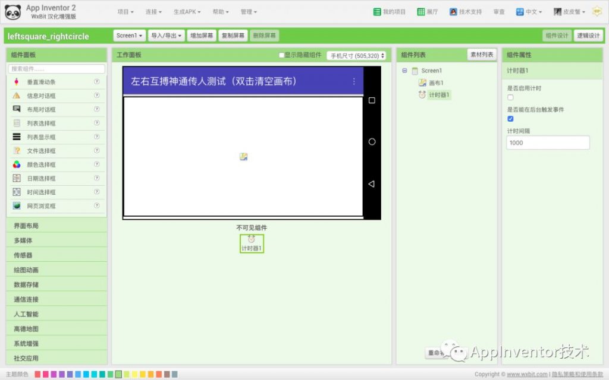609x380 pixels.
Task: Switch to 逻辑设计 view
Action: coord(588,35)
